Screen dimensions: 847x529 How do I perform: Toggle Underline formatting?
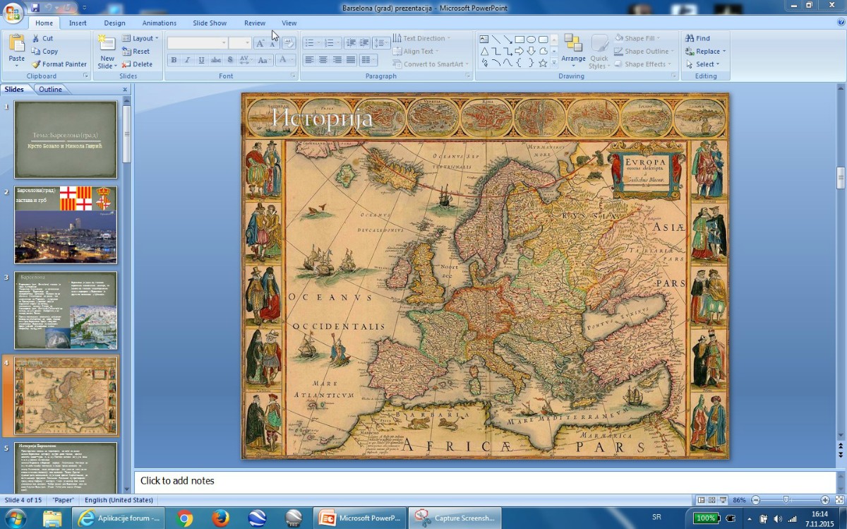click(201, 61)
